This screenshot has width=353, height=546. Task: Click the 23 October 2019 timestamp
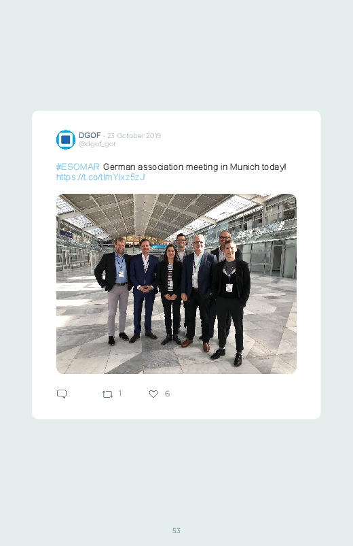134,135
